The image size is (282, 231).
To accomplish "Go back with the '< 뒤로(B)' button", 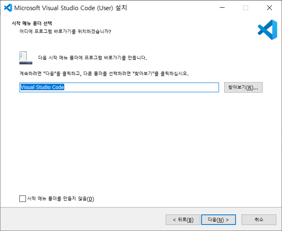I will pos(183,220).
